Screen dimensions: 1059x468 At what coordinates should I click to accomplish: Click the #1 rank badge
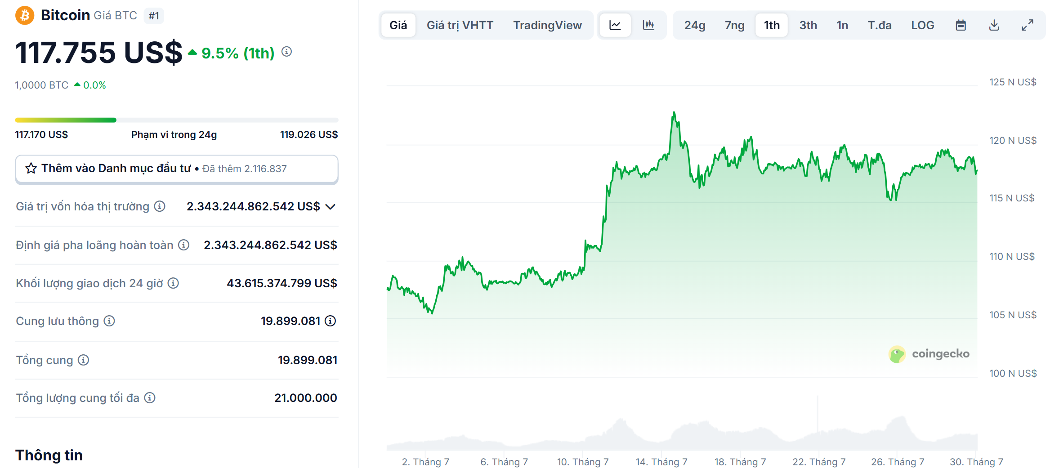click(x=154, y=16)
